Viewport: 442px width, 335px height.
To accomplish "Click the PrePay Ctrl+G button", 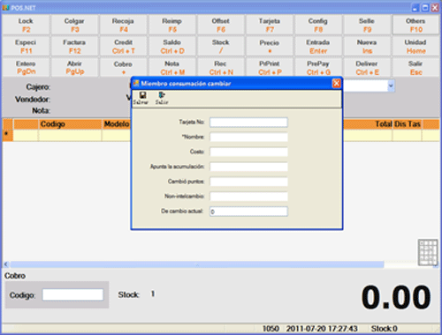I will click(x=318, y=68).
